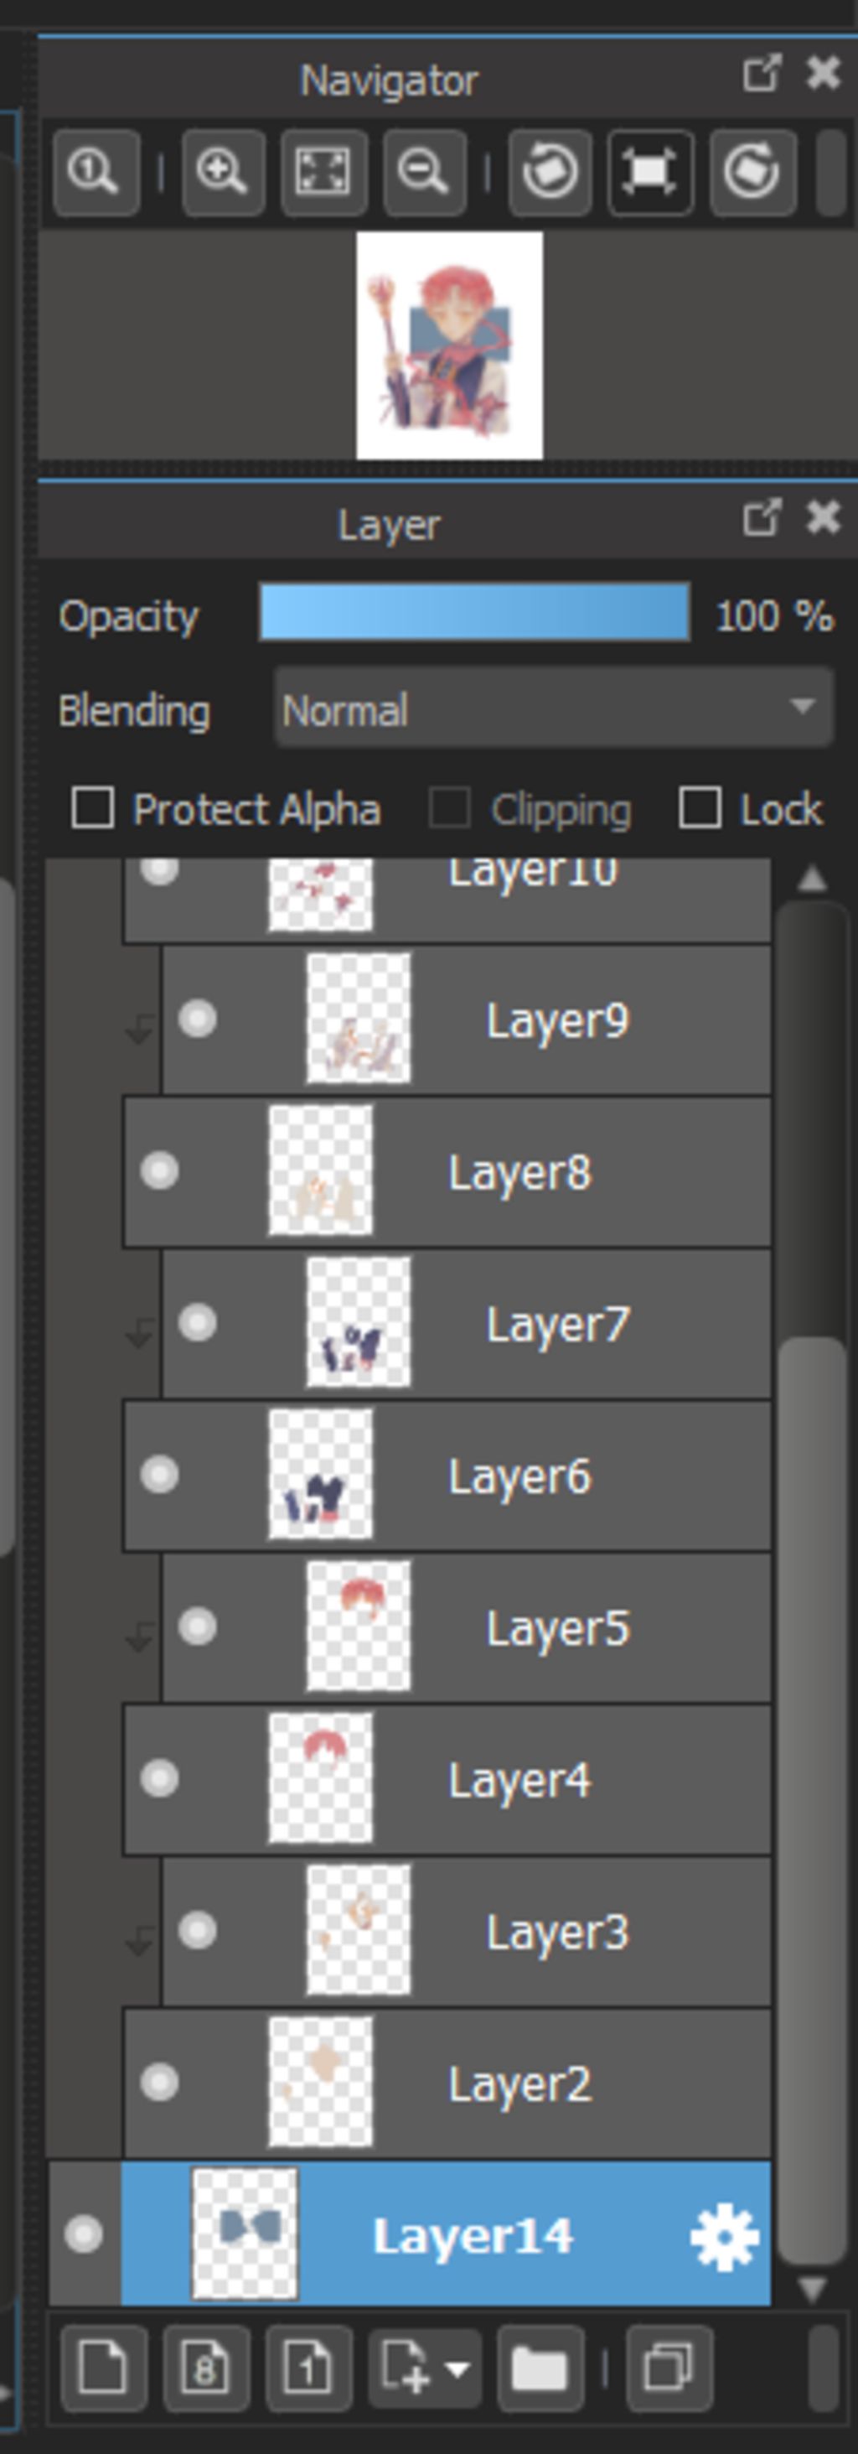Zoom out using the Navigator magnifier minus
Image resolution: width=858 pixels, height=2454 pixels.
point(425,173)
